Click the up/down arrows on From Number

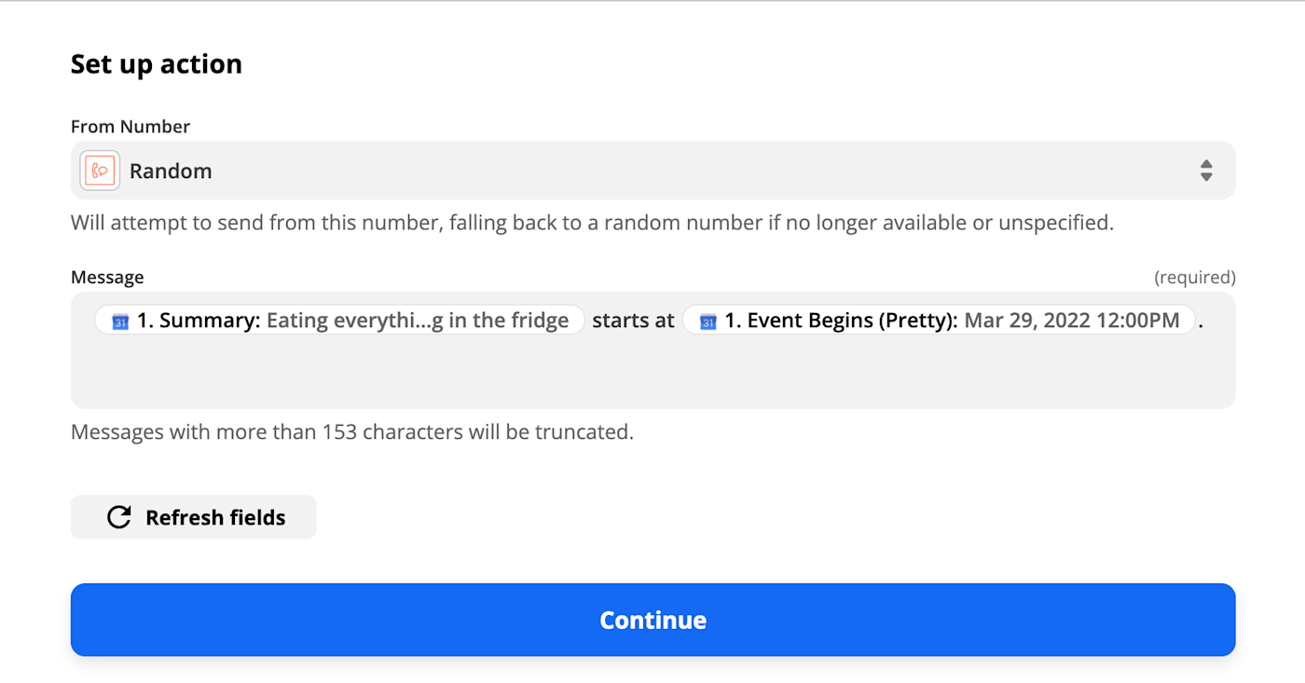point(1206,171)
